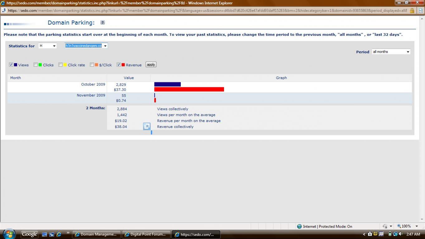425x239 pixels.
Task: Open the Period 'all months' dropdown
Action: click(x=391, y=52)
